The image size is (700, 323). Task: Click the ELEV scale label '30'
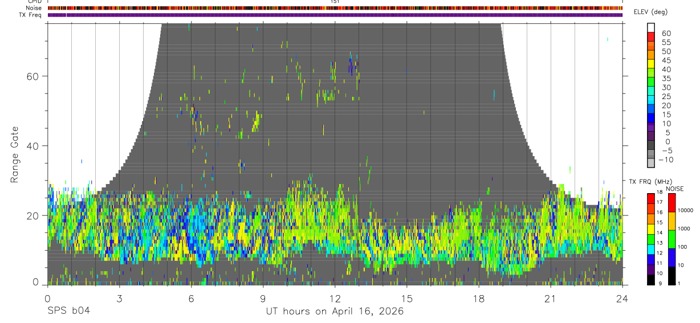[666, 88]
